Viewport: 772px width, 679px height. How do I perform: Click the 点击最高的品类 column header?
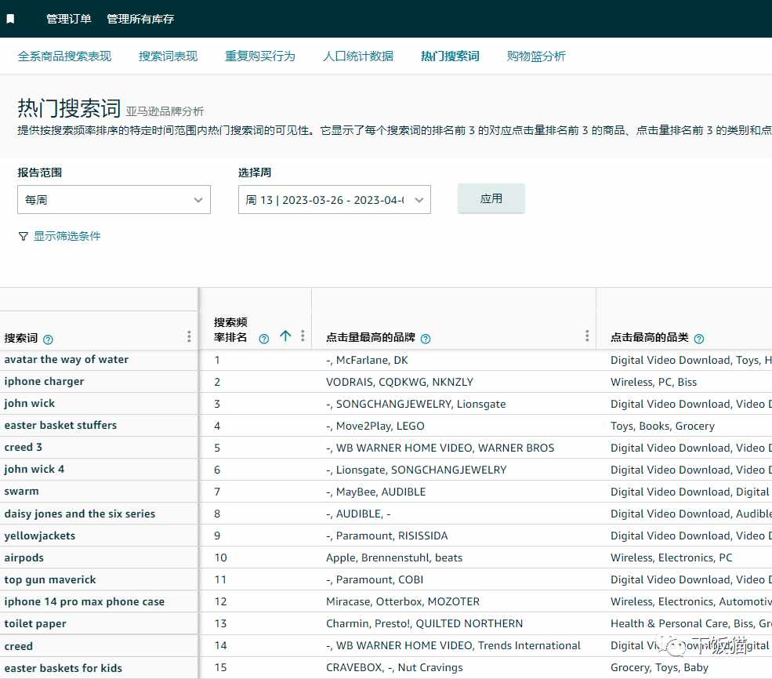click(650, 338)
